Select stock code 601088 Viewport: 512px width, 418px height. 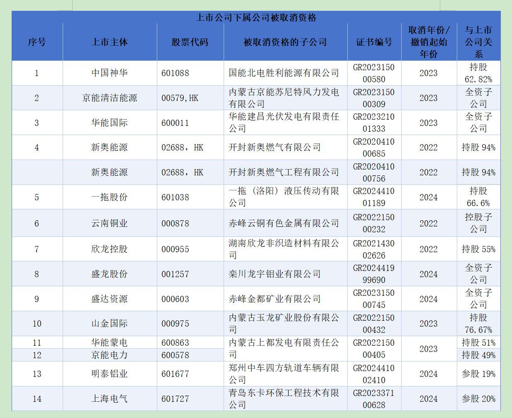[x=190, y=73]
